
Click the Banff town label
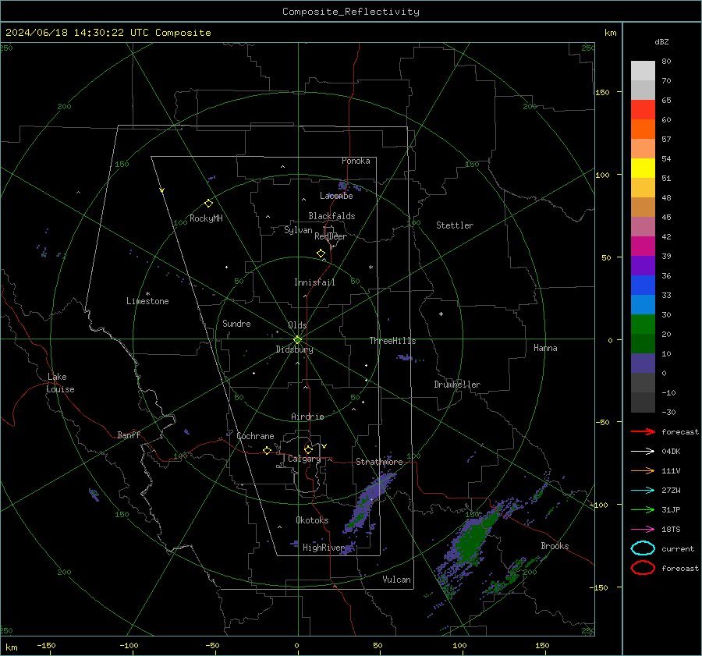point(129,434)
